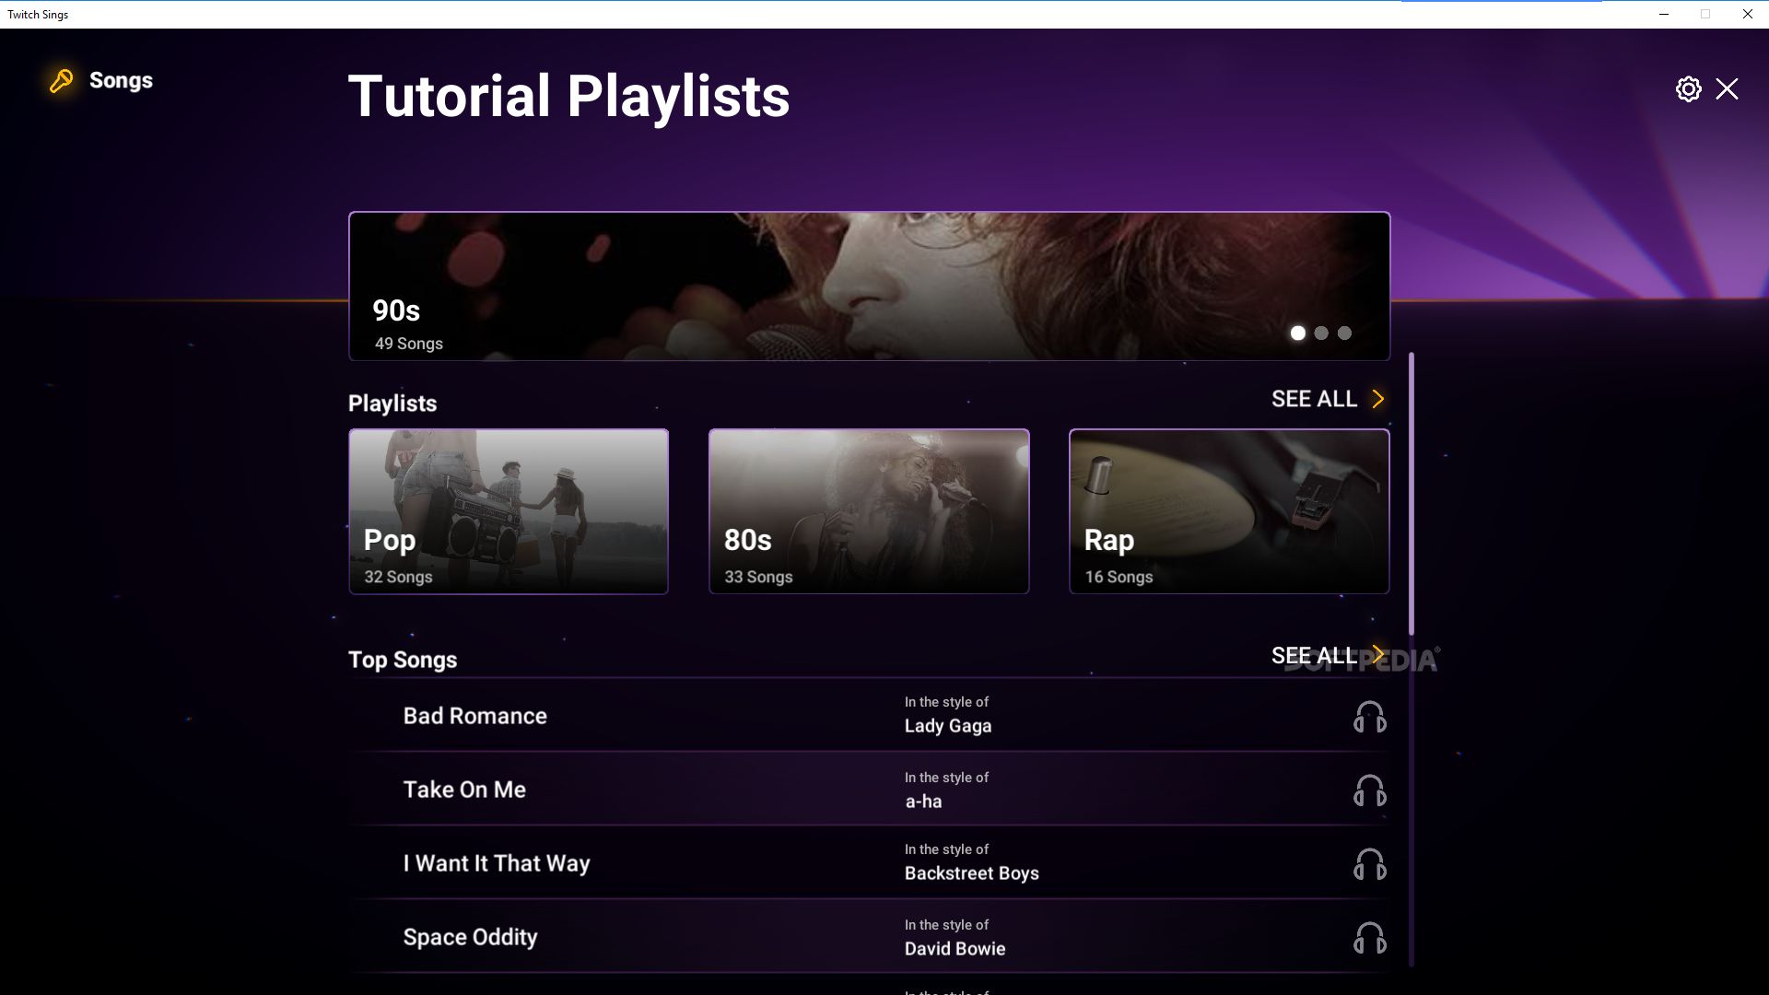Click the vertical scrollbar thumb
This screenshot has width=1769, height=995.
point(1411,493)
